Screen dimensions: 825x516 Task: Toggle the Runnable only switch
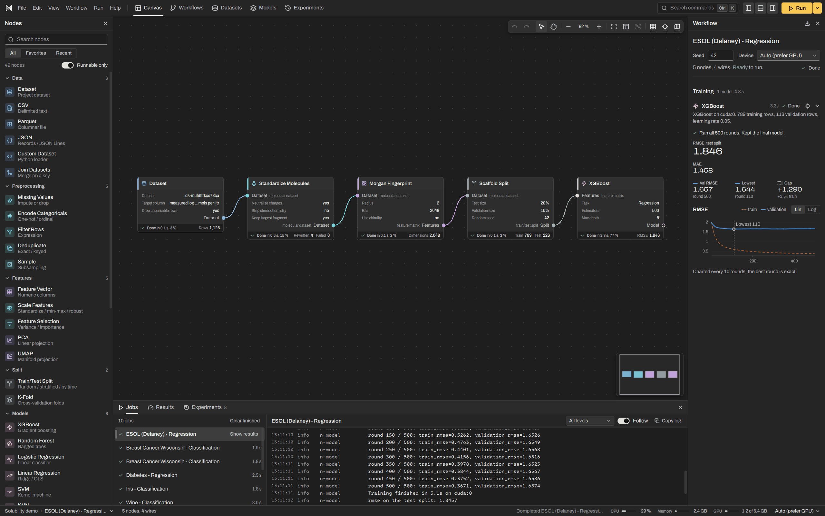click(67, 65)
